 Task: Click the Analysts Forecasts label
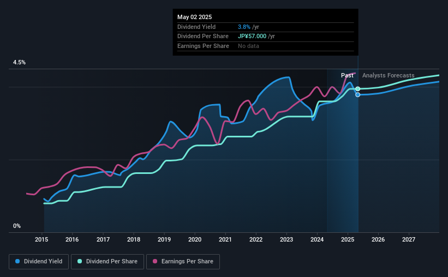point(389,75)
